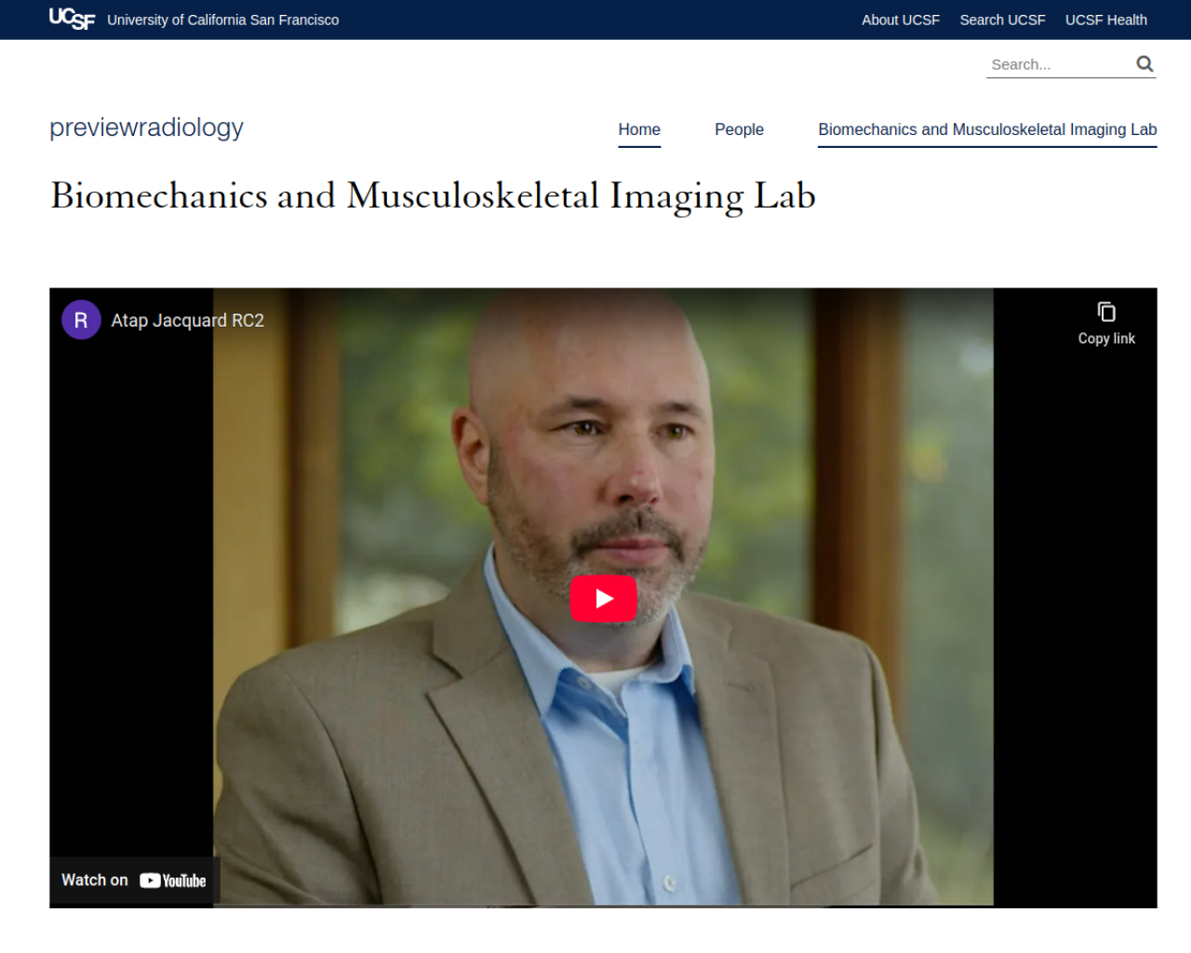The height and width of the screenshot is (953, 1191).
Task: Open the People menu item
Action: 739,129
